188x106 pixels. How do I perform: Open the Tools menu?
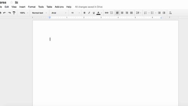click(x=41, y=7)
